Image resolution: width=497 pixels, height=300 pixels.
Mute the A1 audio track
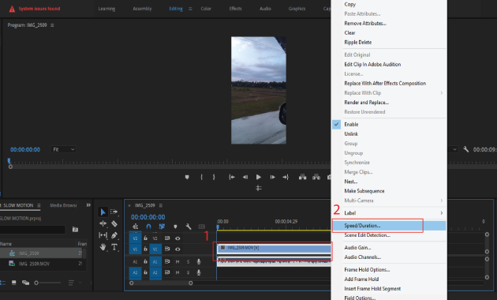(177, 261)
